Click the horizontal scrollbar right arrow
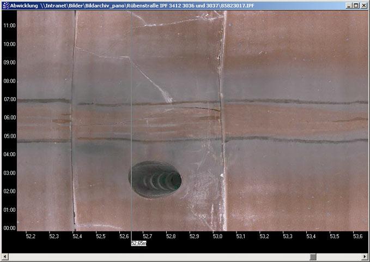 click(365, 257)
